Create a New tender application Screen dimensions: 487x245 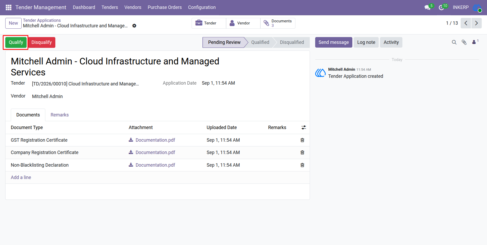(x=13, y=23)
